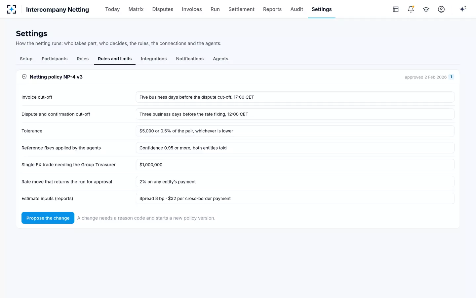476x298 pixels.
Task: Click the approved 2 Feb 2026 text
Action: 425,77
